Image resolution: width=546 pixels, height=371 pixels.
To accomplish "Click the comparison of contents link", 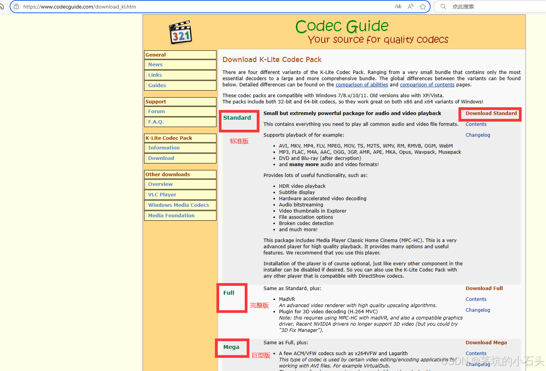I will [x=427, y=85].
